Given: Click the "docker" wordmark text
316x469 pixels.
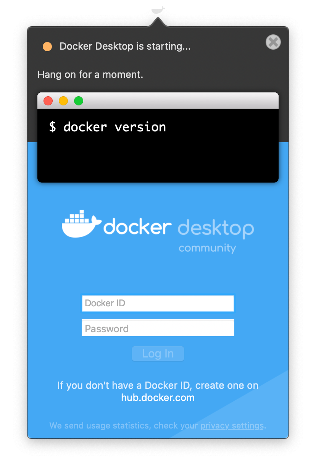Looking at the screenshot, I should tap(137, 228).
